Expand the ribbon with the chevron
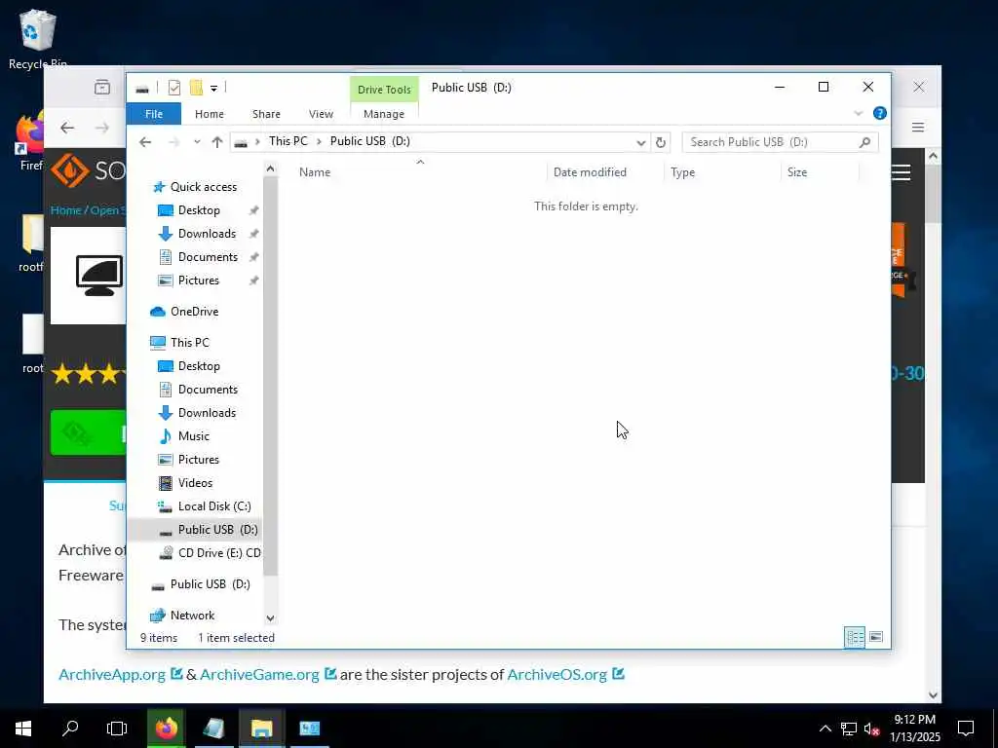 (858, 113)
